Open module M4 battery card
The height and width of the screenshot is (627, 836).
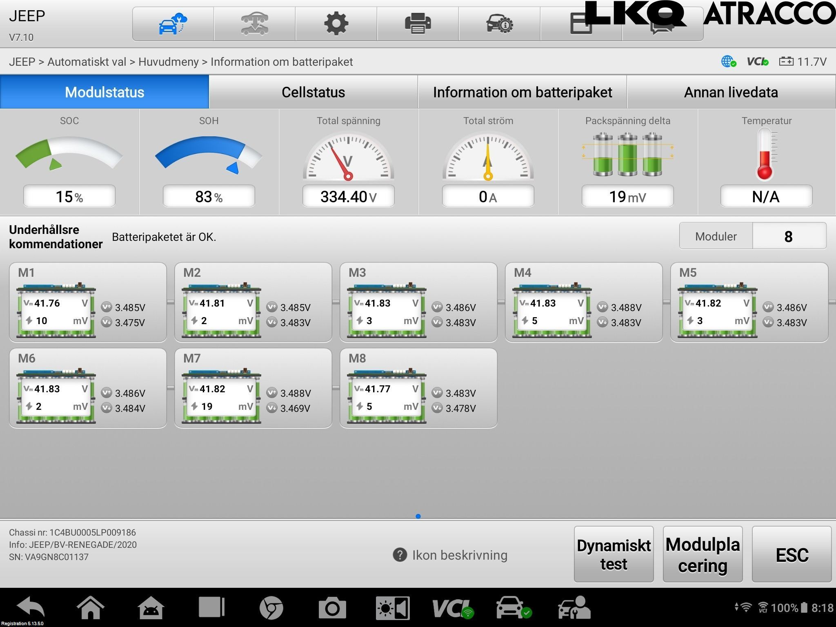(584, 302)
